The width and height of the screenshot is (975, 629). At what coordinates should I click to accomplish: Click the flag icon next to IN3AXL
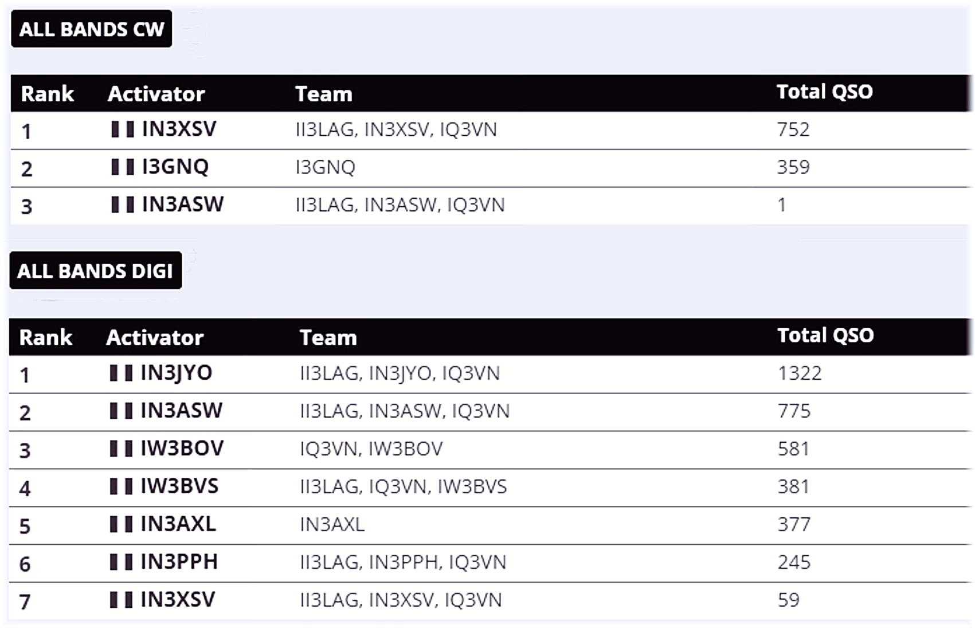pos(122,525)
